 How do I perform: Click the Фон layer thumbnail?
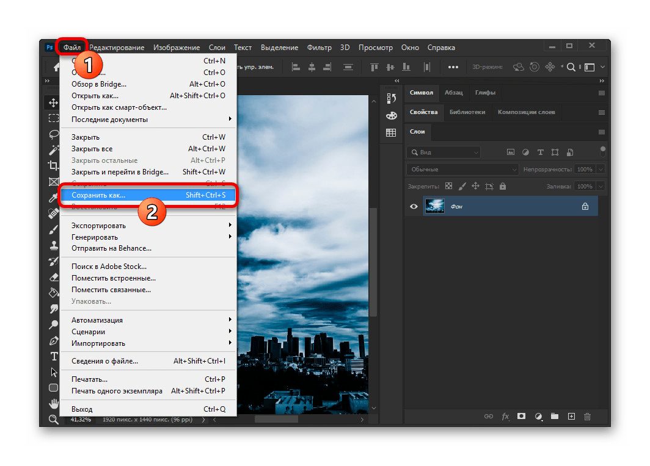(435, 206)
